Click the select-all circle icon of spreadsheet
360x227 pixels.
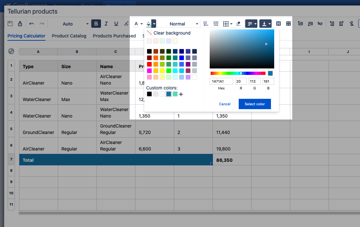(11, 51)
